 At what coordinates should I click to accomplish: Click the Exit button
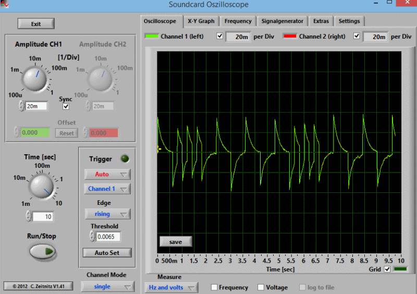coord(36,23)
